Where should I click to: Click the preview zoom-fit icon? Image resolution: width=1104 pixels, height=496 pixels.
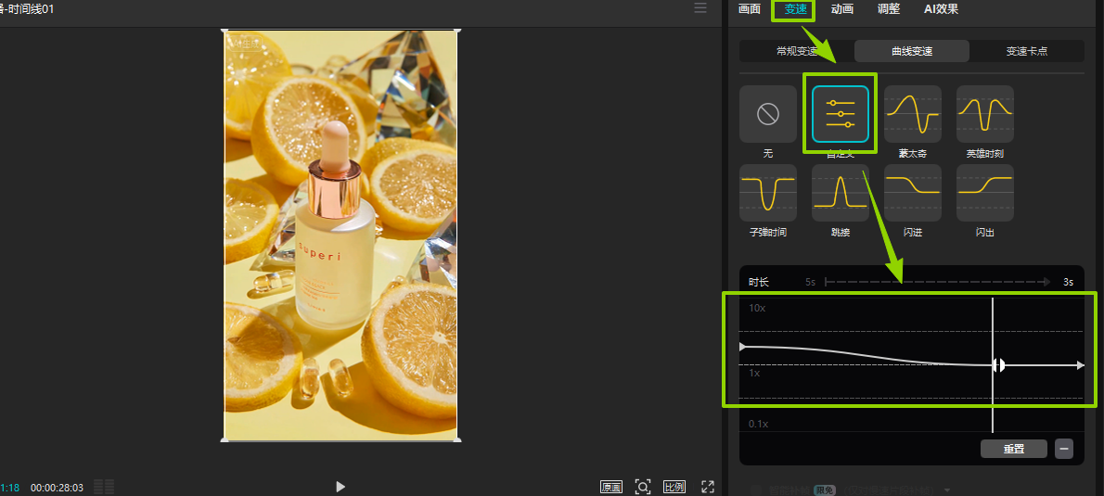642,487
